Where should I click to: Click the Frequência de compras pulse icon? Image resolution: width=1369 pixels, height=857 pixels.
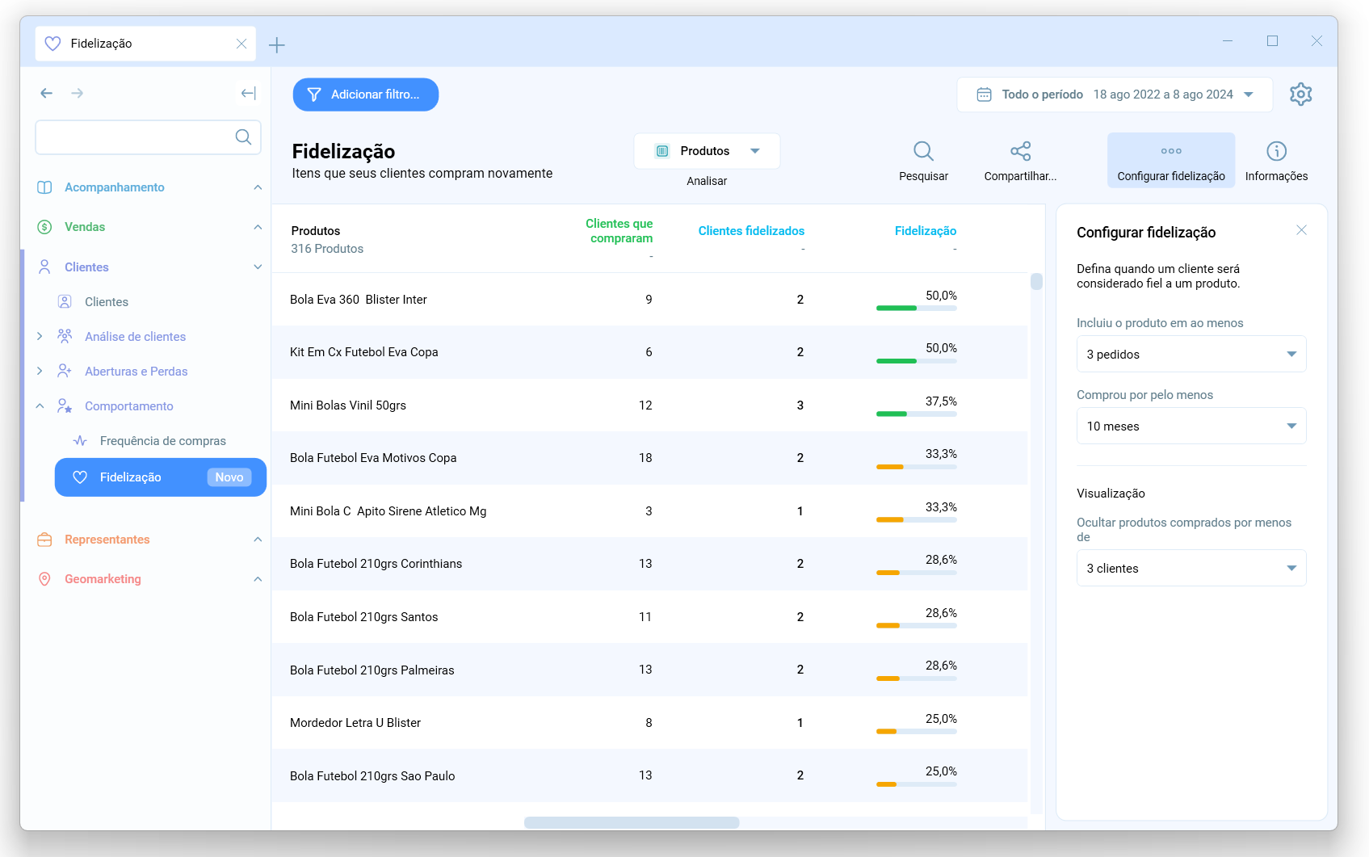tap(80, 441)
